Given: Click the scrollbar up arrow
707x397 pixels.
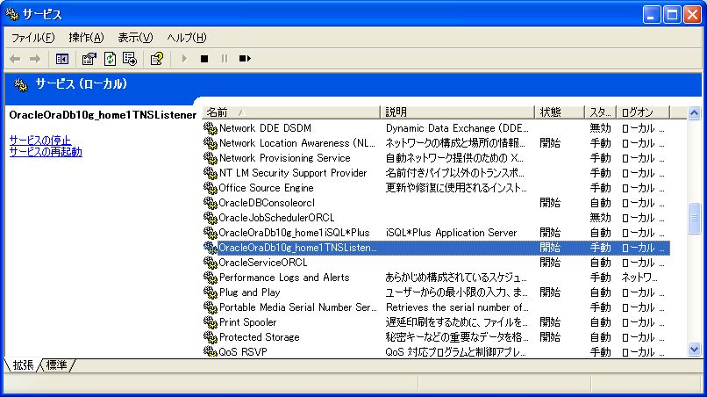Looking at the screenshot, I should [x=695, y=113].
